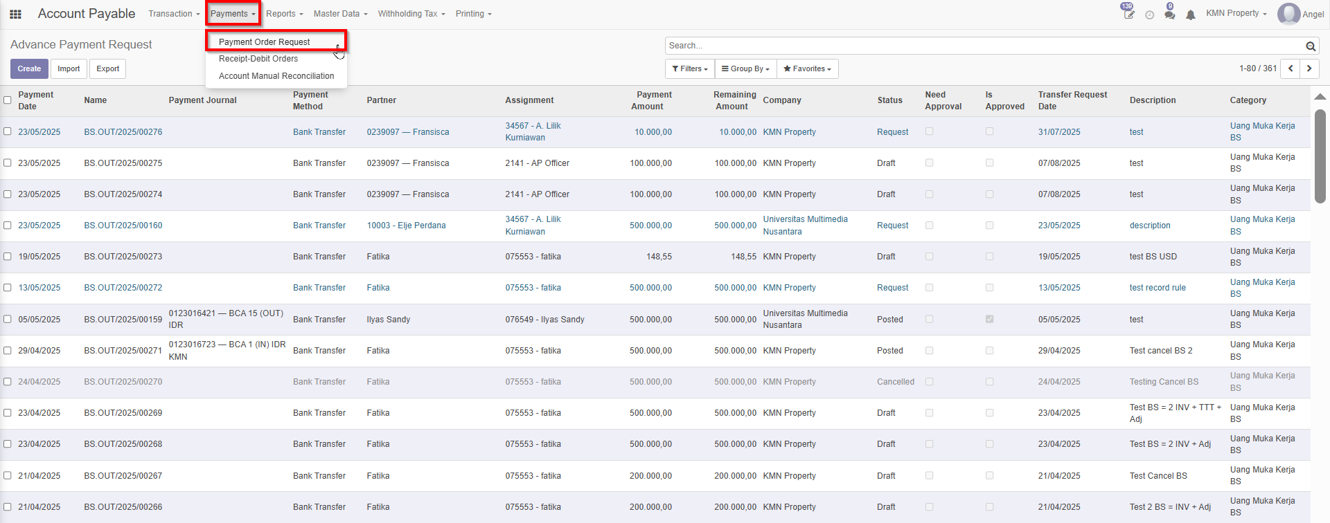Click description 'test BS USD'
Screen dimensions: 1330x523
1153,257
